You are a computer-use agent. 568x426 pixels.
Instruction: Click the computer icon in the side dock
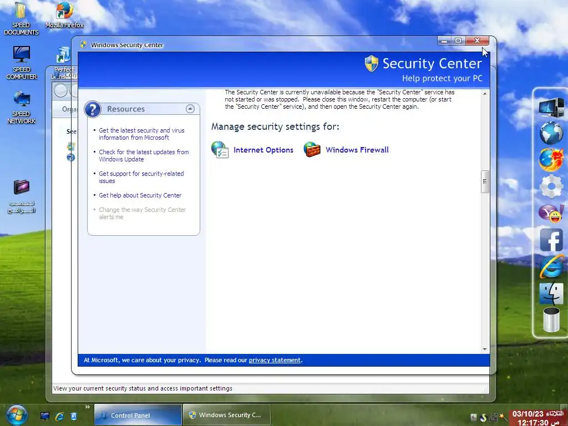pyautogui.click(x=551, y=107)
